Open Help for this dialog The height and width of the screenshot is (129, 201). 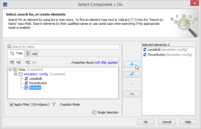(188, 122)
